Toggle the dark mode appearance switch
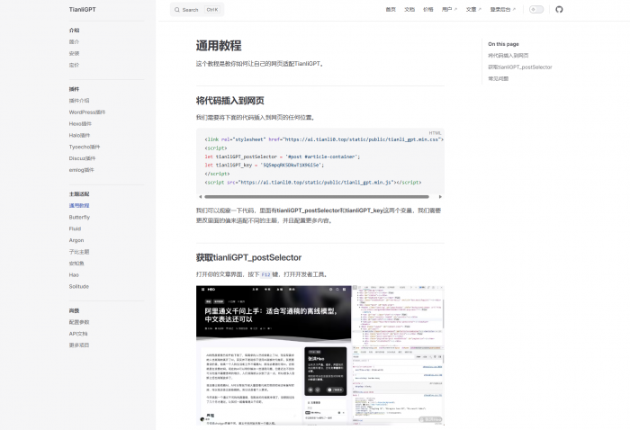The width and height of the screenshot is (630, 430). (x=536, y=9)
